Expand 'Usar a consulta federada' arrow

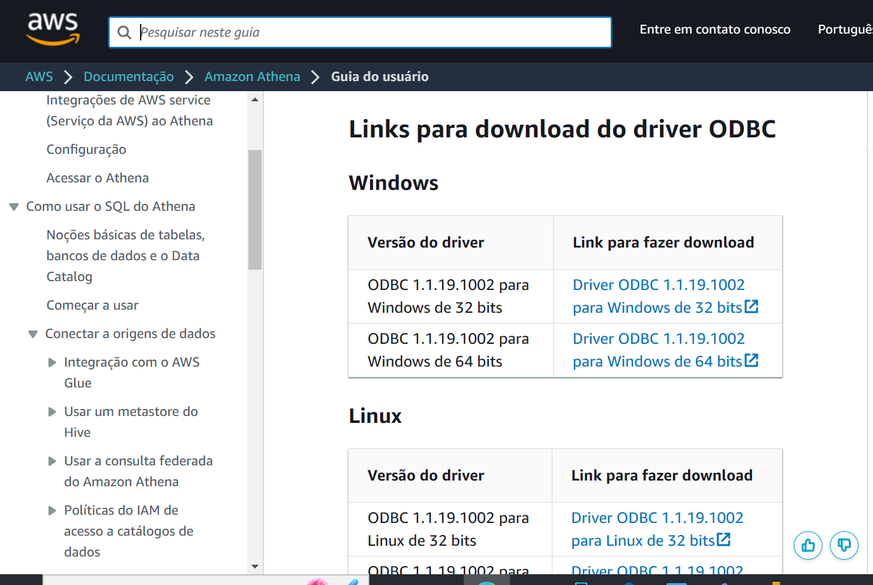click(x=52, y=462)
